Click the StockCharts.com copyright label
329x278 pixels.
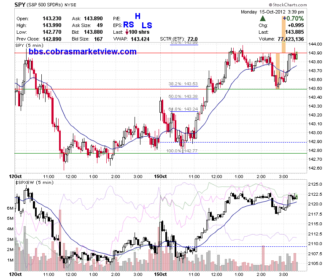click(x=288, y=5)
